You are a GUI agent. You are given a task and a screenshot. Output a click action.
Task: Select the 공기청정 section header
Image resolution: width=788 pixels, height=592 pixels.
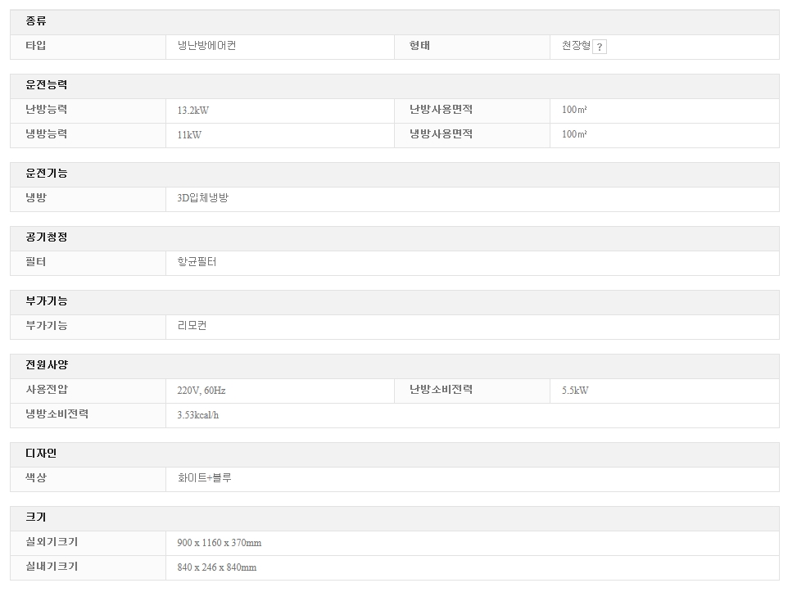click(47, 237)
